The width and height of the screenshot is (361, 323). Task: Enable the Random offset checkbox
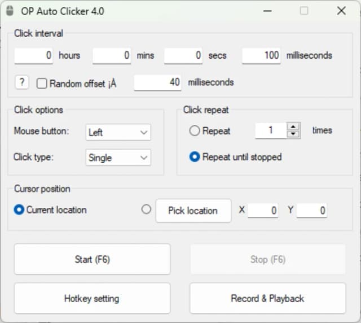point(42,84)
